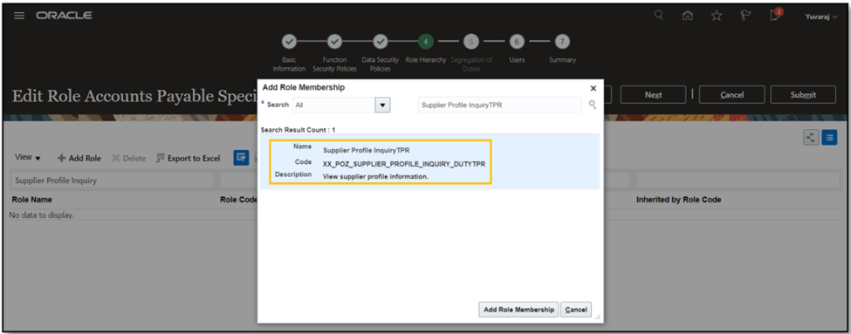The image size is (851, 334).
Task: Click the Search category All field
Action: tap(333, 106)
